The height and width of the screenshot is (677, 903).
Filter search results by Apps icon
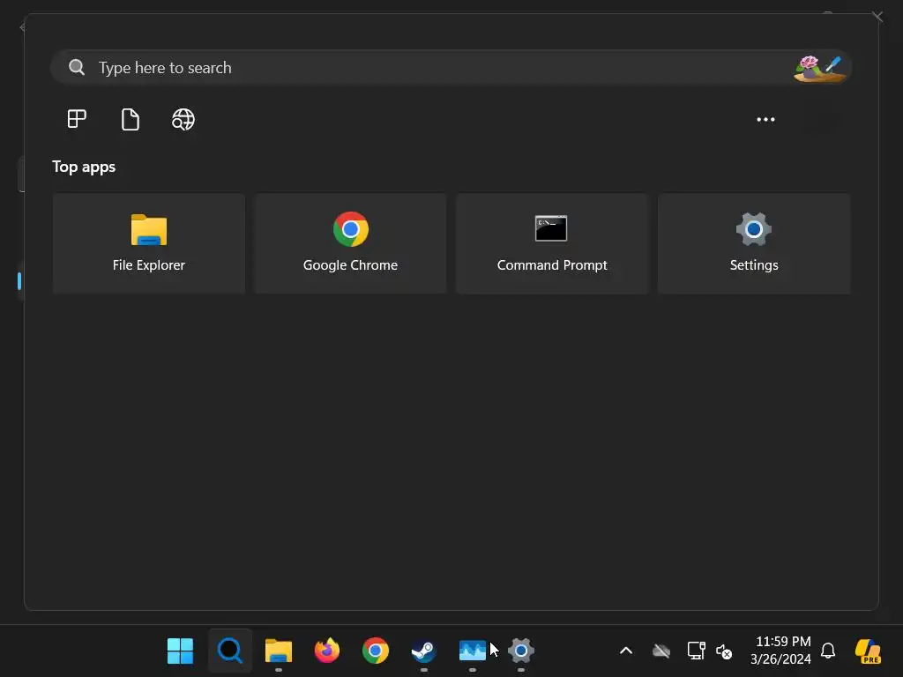77,119
